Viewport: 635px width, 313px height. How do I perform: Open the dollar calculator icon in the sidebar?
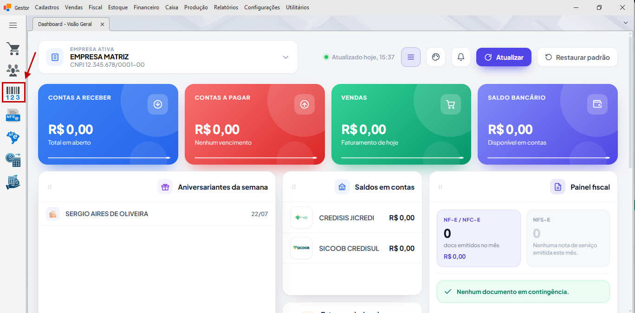pyautogui.click(x=13, y=160)
